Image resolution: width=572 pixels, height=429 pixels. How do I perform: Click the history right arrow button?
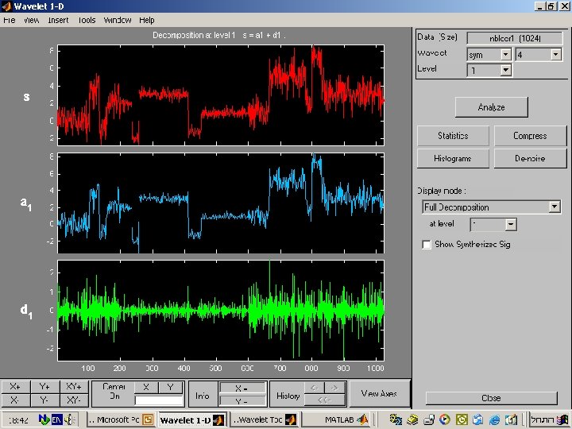click(335, 388)
